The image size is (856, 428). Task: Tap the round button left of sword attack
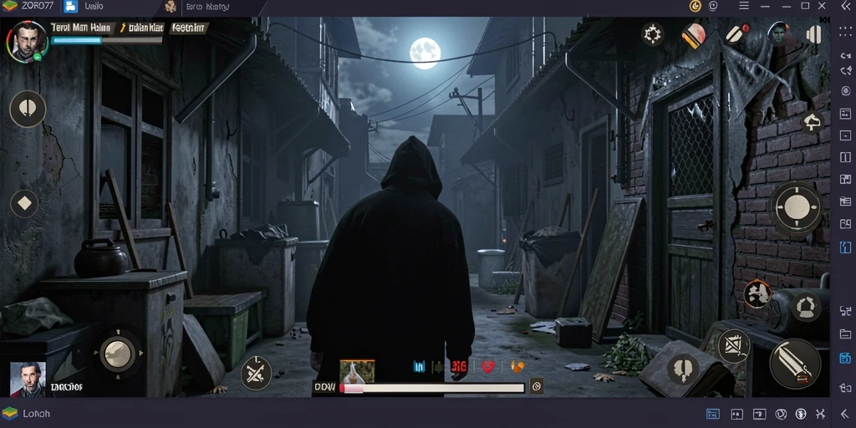tap(682, 369)
